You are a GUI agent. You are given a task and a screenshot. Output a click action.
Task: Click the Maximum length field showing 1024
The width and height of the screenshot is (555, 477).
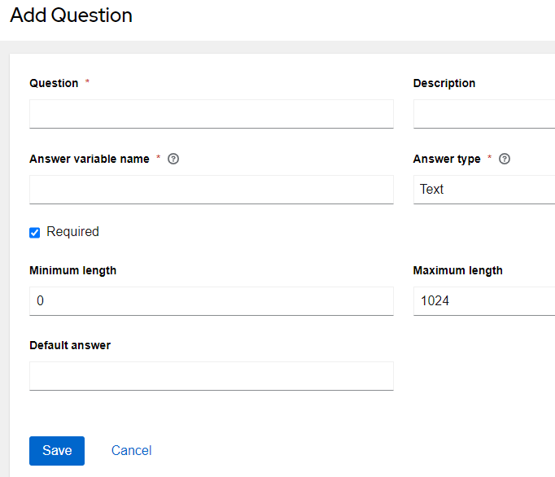[483, 301]
